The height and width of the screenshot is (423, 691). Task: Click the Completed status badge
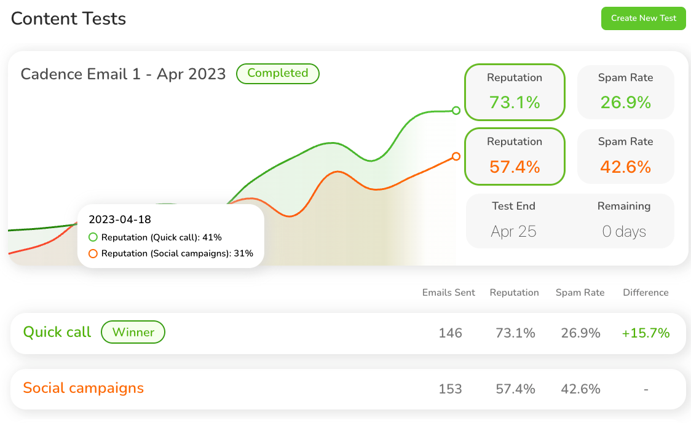[x=277, y=73]
